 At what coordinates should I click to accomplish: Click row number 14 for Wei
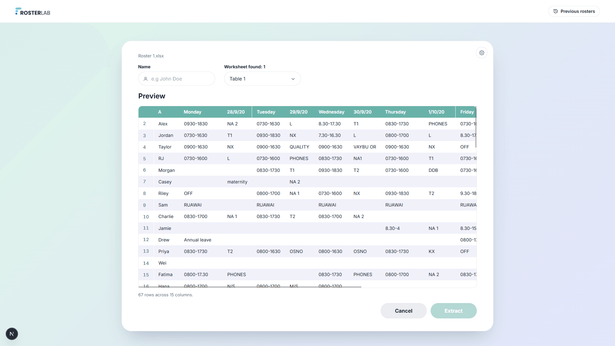pos(146,263)
